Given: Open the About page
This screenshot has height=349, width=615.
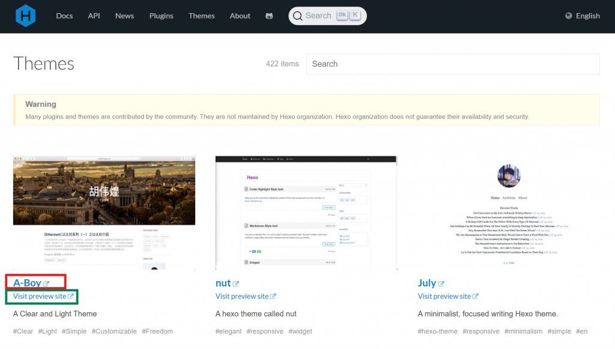Looking at the screenshot, I should 240,16.
